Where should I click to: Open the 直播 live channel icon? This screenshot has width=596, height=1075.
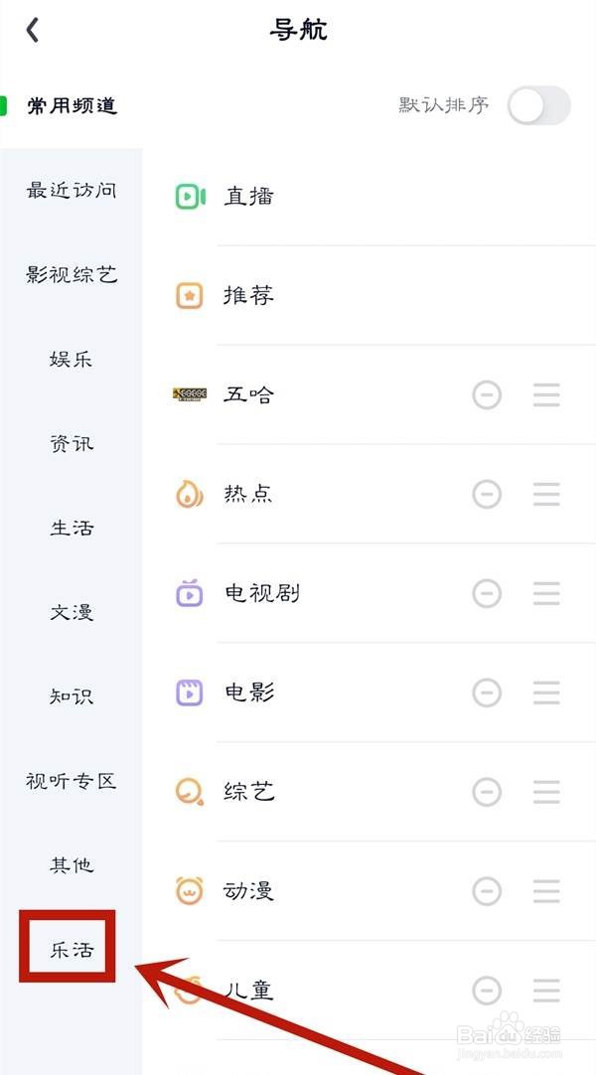click(191, 197)
